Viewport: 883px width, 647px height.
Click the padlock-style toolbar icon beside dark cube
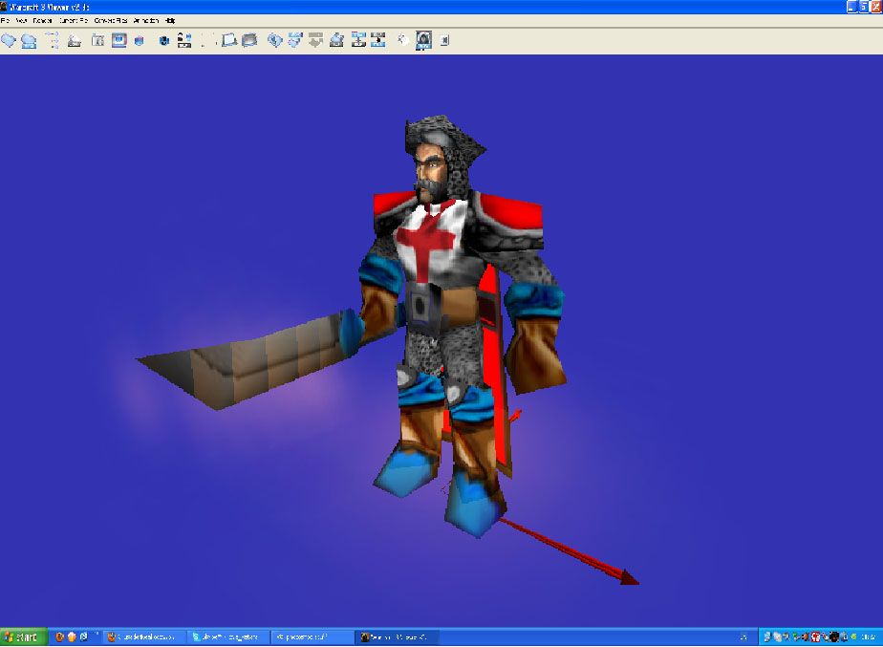pyautogui.click(x=184, y=40)
